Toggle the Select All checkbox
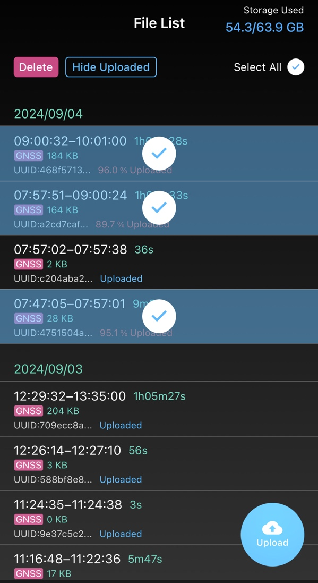This screenshot has height=583, width=318. coord(295,67)
